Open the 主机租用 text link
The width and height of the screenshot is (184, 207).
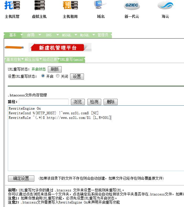click(70, 16)
